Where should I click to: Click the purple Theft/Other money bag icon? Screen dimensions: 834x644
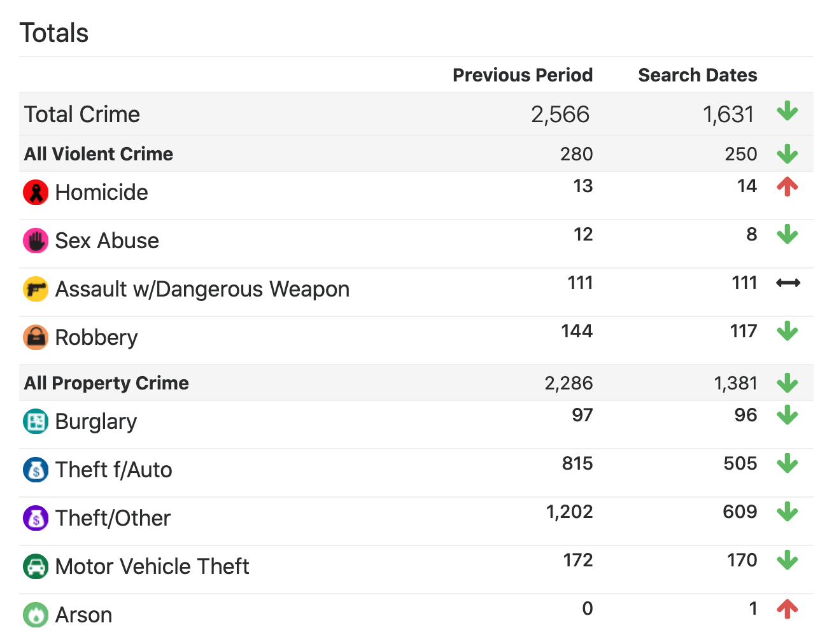tap(36, 518)
